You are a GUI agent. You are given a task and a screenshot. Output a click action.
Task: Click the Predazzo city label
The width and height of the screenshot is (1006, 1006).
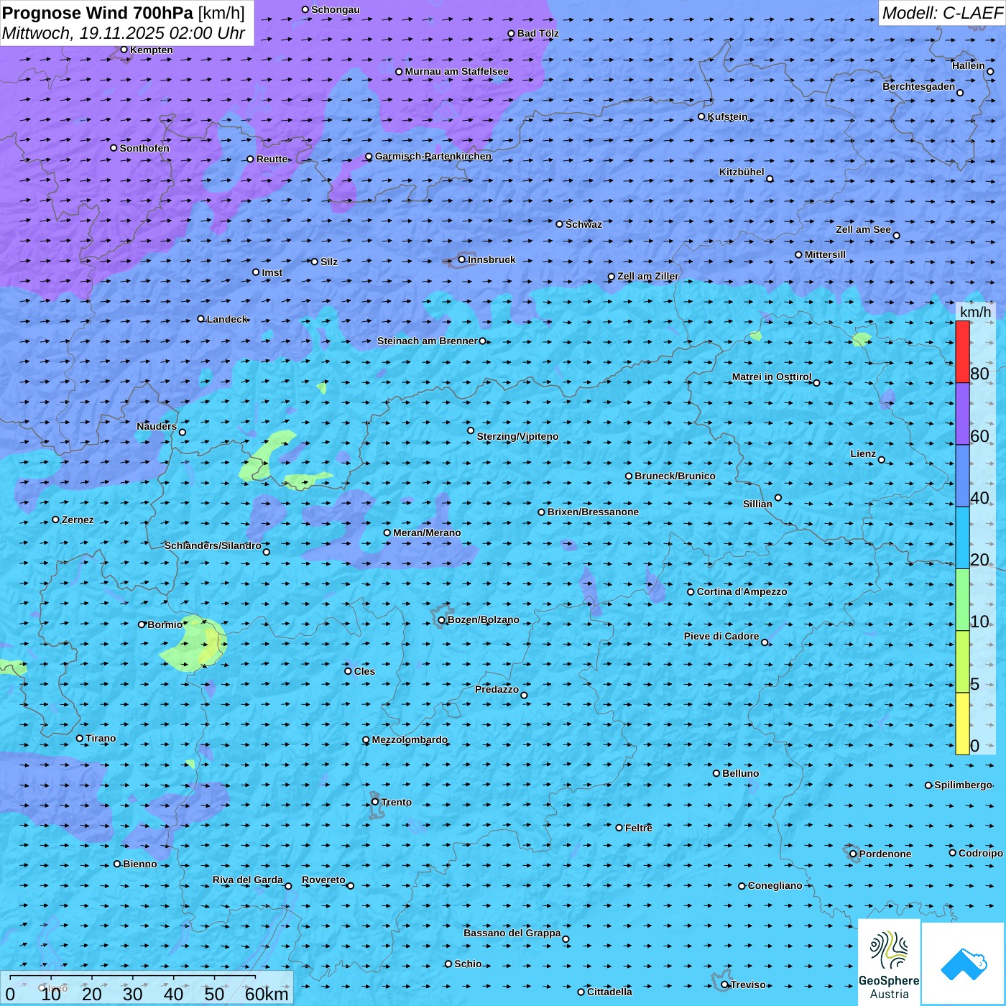pyautogui.click(x=497, y=689)
